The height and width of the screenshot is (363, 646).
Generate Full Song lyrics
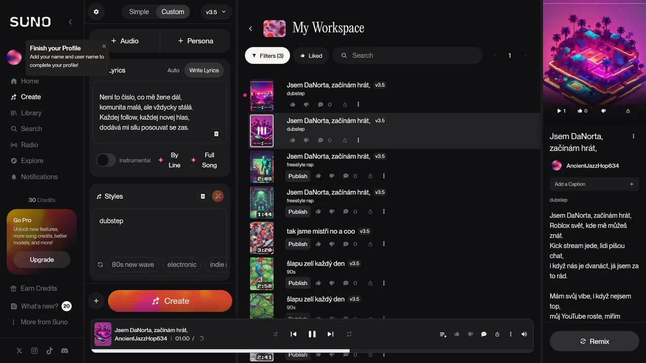coord(204,160)
